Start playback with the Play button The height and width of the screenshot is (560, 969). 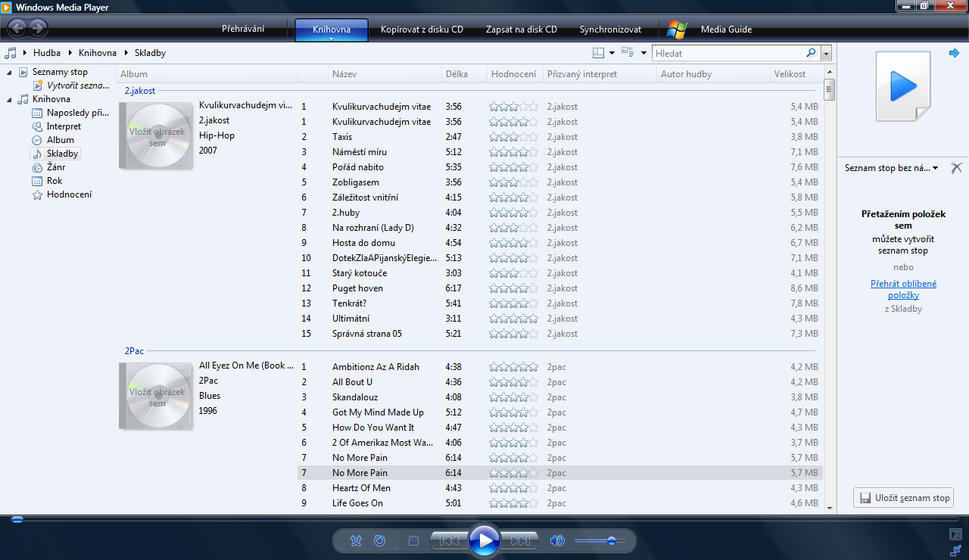pos(484,540)
